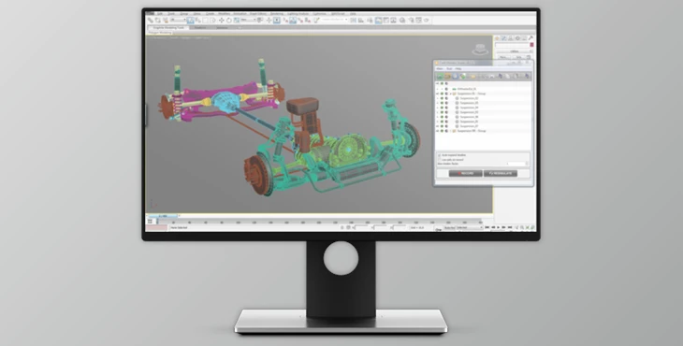Open the Edit menu
Image resolution: width=683 pixels, height=346 pixels.
159,13
